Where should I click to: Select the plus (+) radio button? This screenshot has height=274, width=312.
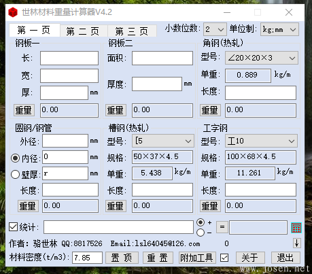(x=201, y=222)
